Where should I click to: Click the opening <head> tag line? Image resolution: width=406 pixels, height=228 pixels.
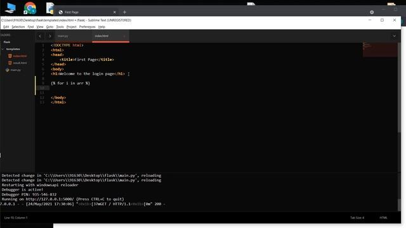(x=57, y=55)
